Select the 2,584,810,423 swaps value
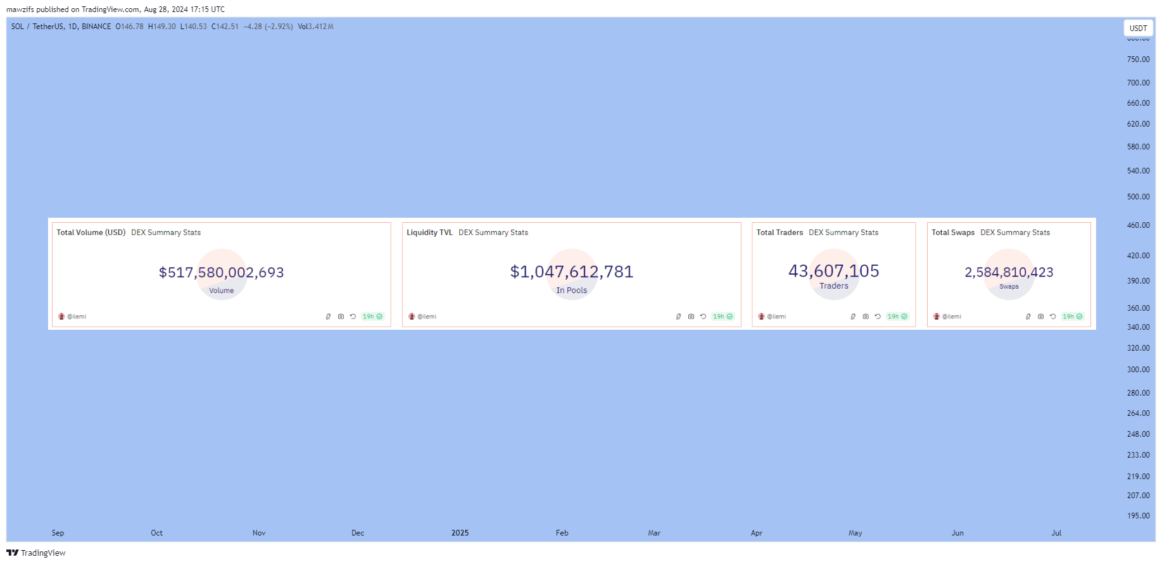 1009,272
